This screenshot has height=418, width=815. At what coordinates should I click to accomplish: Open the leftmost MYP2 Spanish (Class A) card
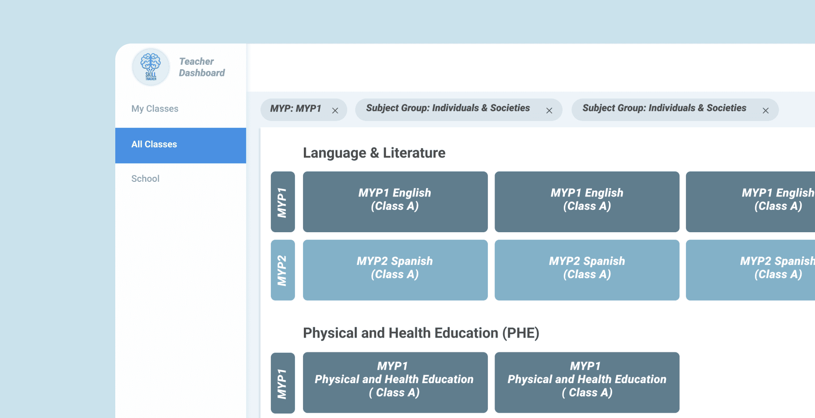coord(395,270)
